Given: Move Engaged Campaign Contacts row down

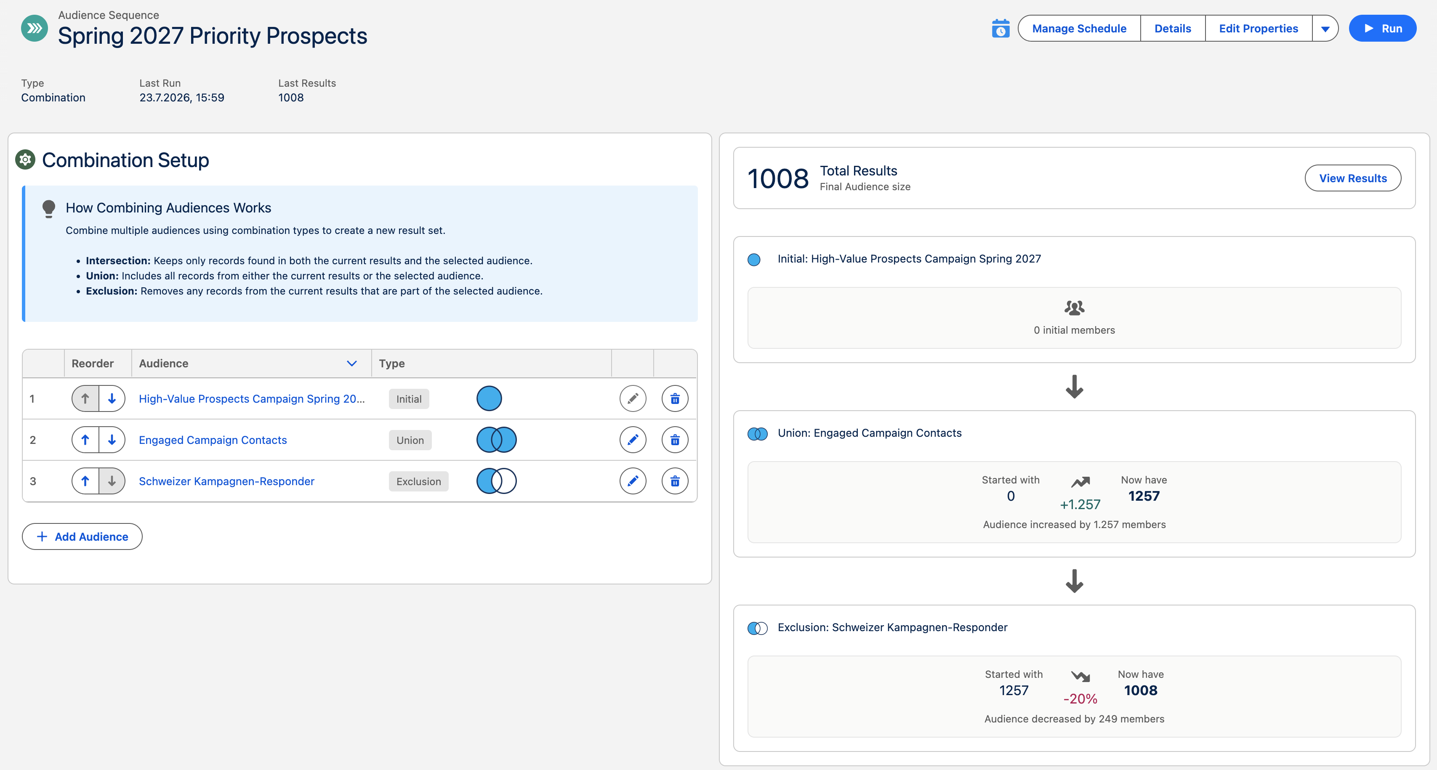Looking at the screenshot, I should [112, 440].
